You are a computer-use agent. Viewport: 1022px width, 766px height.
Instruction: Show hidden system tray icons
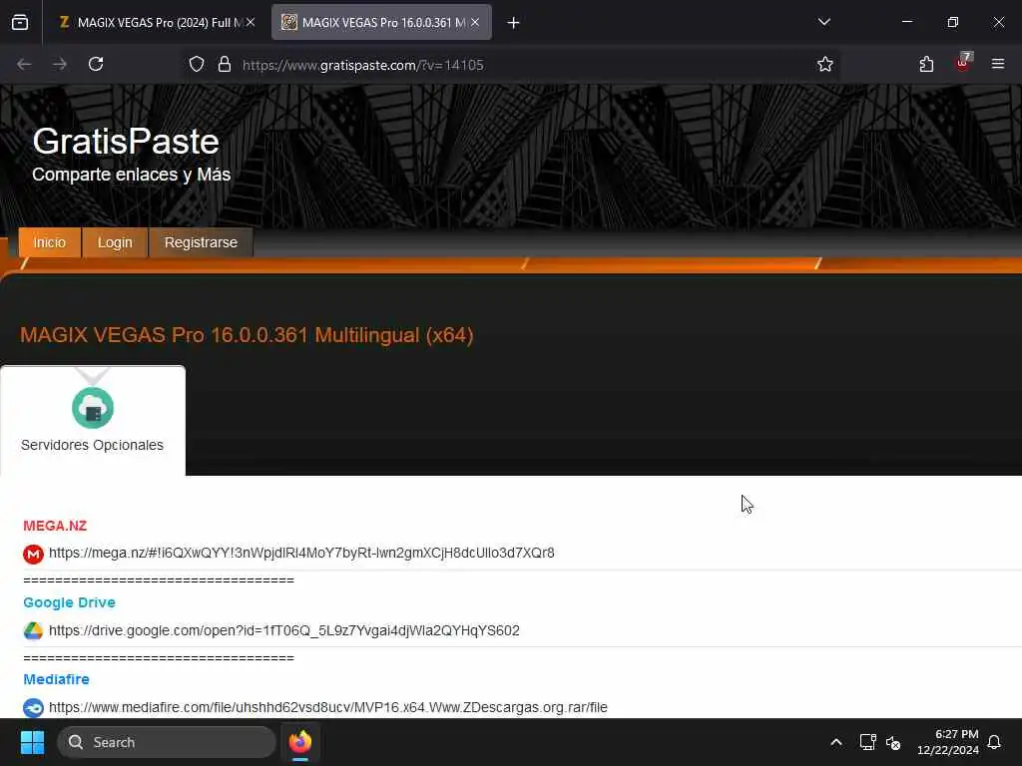coord(836,742)
